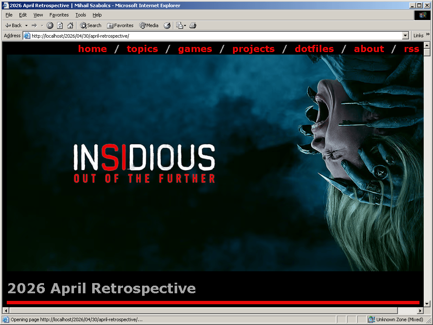
Task: Print the page with the Print icon
Action: 193,25
